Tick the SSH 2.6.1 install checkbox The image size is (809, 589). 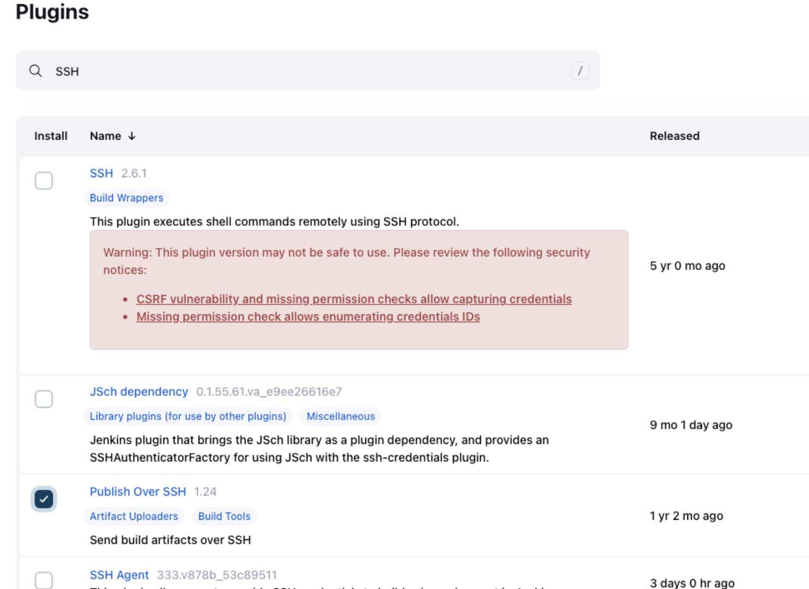pos(44,181)
